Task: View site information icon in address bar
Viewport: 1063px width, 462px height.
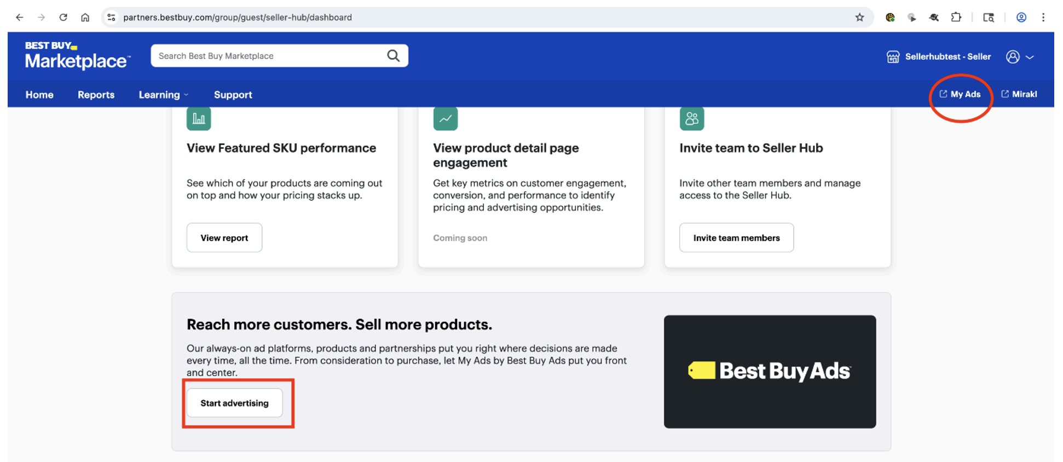Action: click(111, 18)
